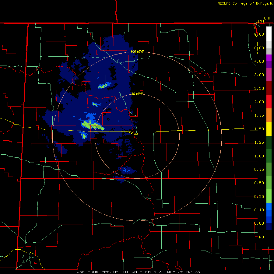This screenshot has height=274, width=274.
Task: Click the navy darkest blue legend swatch
Action: (269, 227)
